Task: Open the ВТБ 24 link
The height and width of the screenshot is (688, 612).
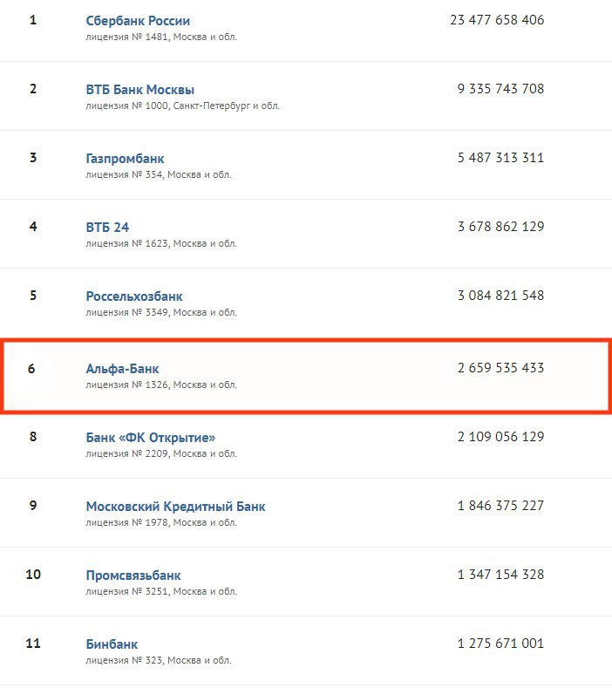Action: pyautogui.click(x=107, y=228)
